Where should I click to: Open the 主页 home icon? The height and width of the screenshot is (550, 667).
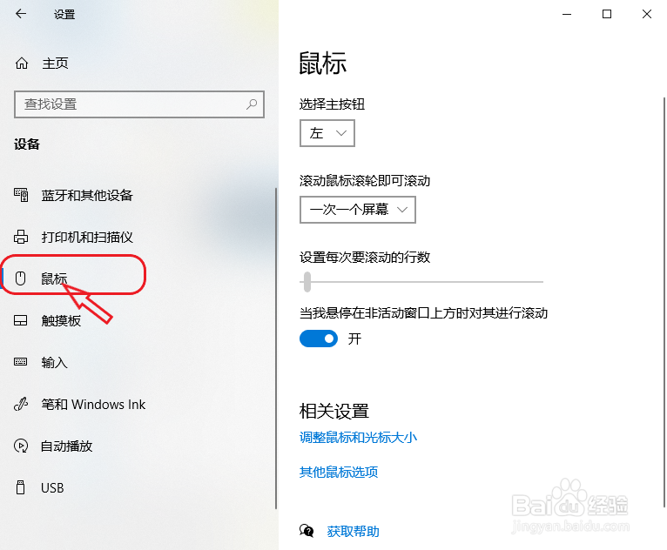pyautogui.click(x=22, y=64)
